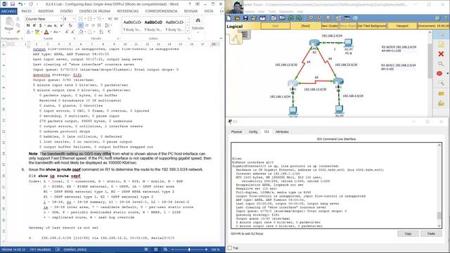Screen dimensions: 450x253
Task: Click Environment time button
Action: click(x=433, y=26)
